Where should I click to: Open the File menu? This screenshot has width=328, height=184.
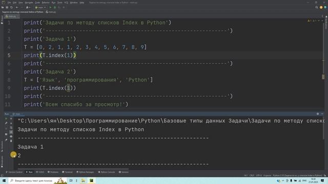point(9,3)
